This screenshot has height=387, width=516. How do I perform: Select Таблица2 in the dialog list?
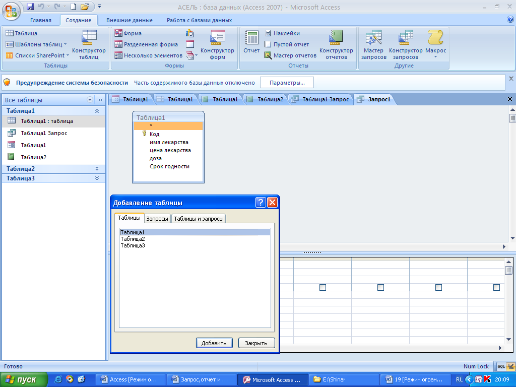[195, 239]
